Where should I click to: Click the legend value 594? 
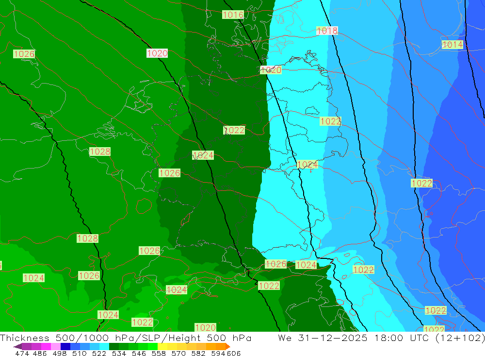[x=218, y=353]
